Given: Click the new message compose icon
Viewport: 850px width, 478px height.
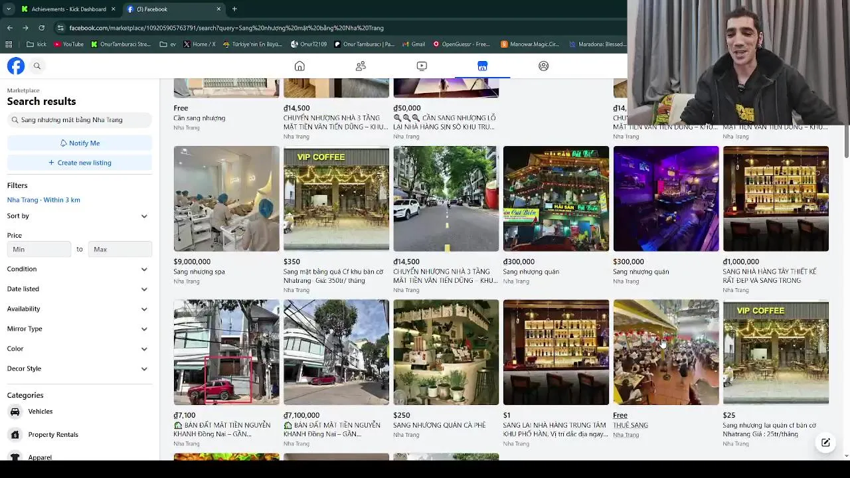Looking at the screenshot, I should tap(825, 443).
